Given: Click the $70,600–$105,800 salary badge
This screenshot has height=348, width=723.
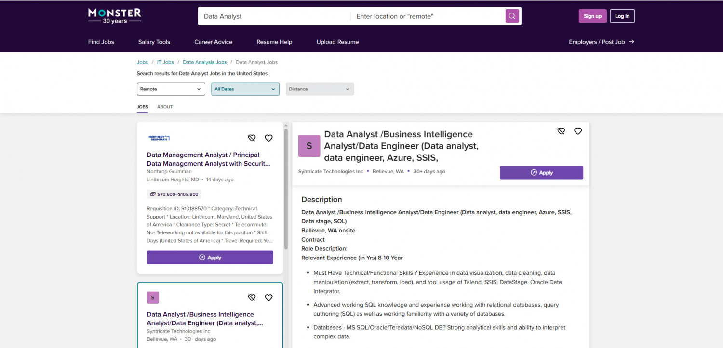Looking at the screenshot, I should click(174, 194).
